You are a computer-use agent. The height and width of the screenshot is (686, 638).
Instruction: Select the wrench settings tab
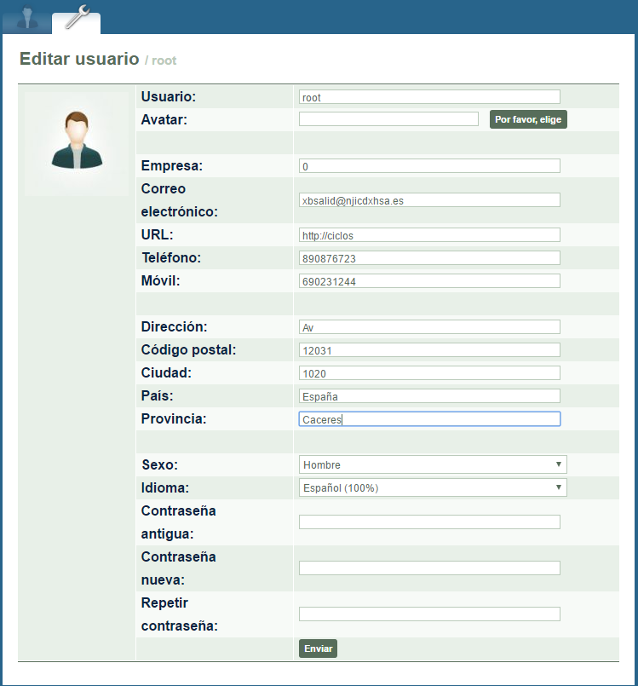[x=76, y=18]
